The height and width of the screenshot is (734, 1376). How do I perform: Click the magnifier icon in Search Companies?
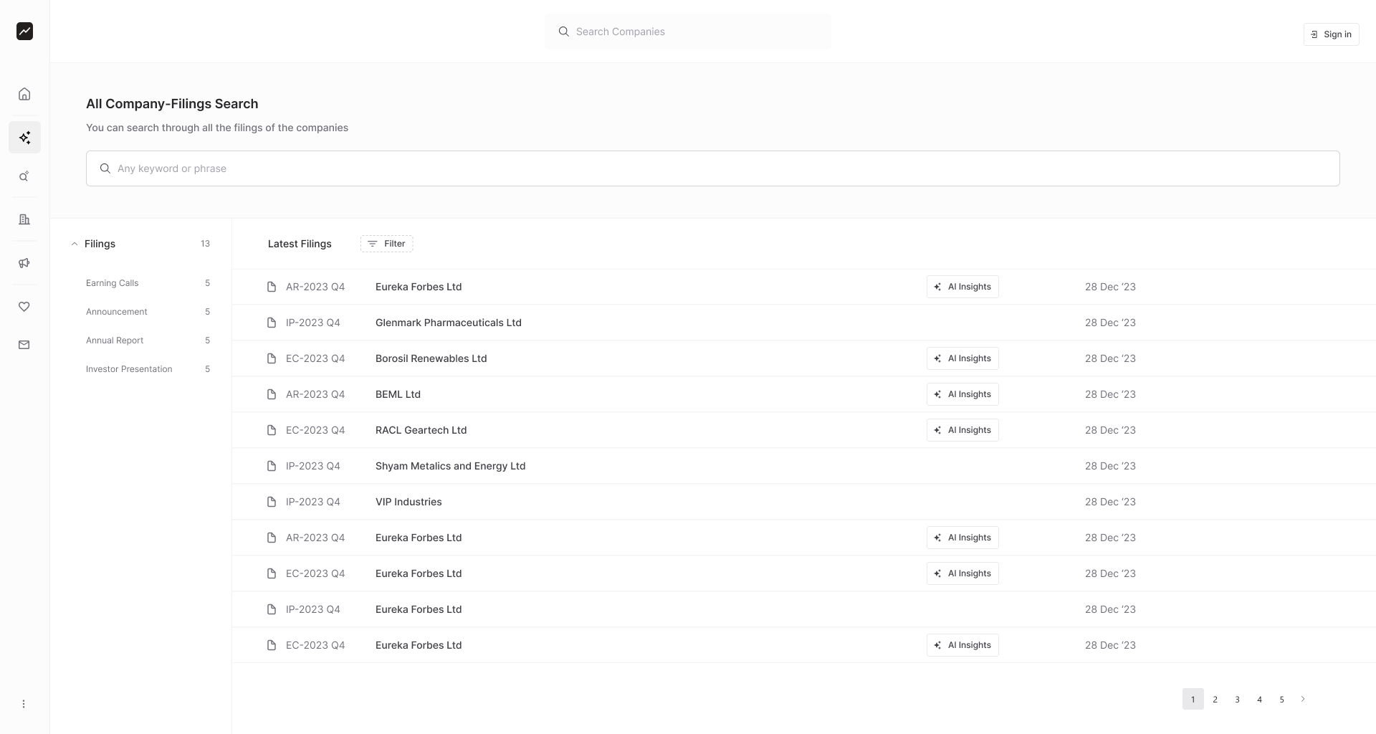(564, 32)
